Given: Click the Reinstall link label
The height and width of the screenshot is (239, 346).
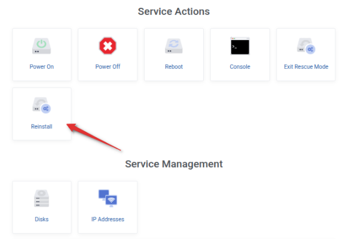Looking at the screenshot, I should pos(41,126).
